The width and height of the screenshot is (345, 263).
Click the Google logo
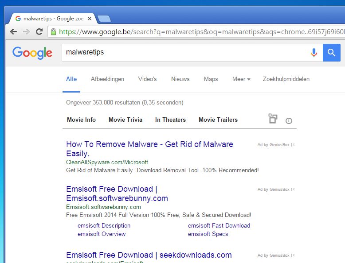point(32,53)
